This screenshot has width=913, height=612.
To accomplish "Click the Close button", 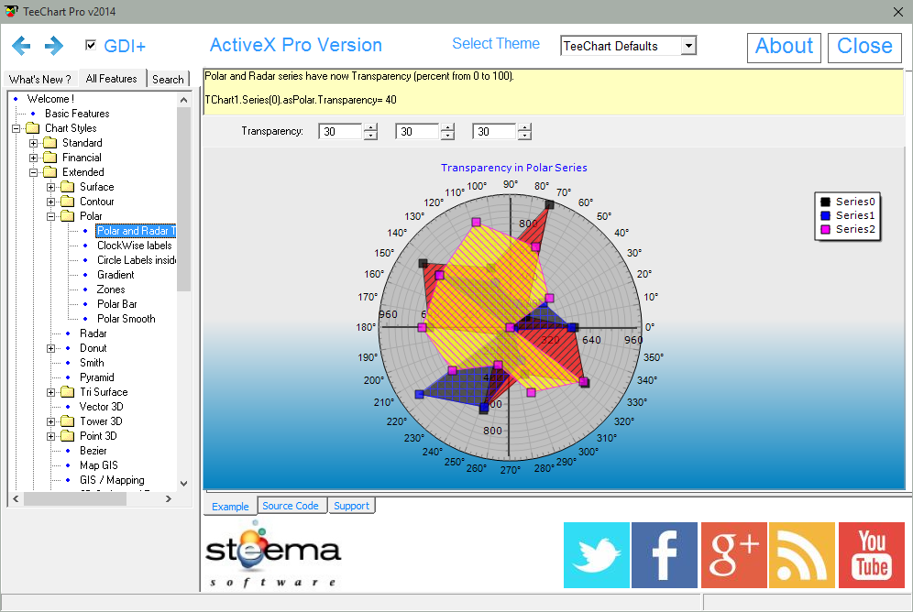I will click(864, 47).
